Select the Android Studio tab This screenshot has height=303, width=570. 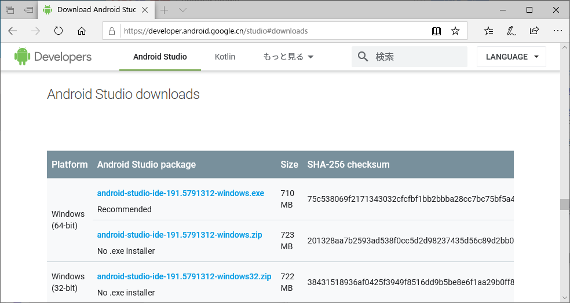click(x=160, y=57)
